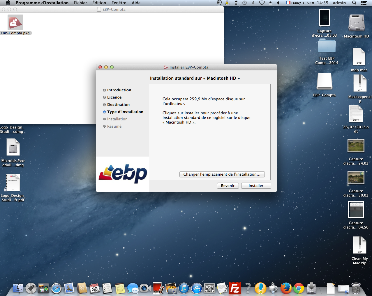
Task: Launch Safari from the Dock
Action: (56, 288)
